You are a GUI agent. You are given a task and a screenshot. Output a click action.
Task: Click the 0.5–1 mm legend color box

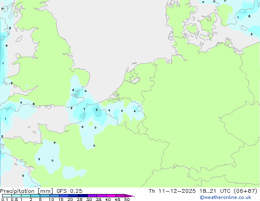pos(16,196)
